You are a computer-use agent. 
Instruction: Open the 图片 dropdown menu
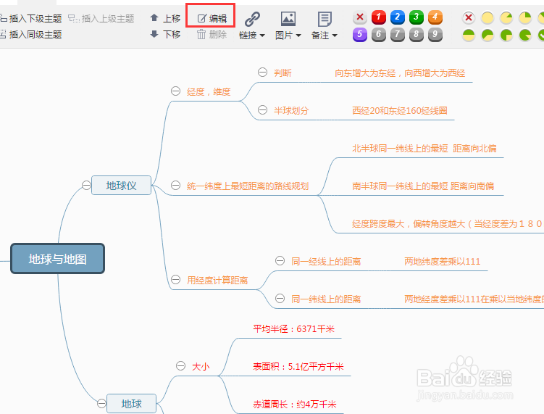(x=288, y=36)
